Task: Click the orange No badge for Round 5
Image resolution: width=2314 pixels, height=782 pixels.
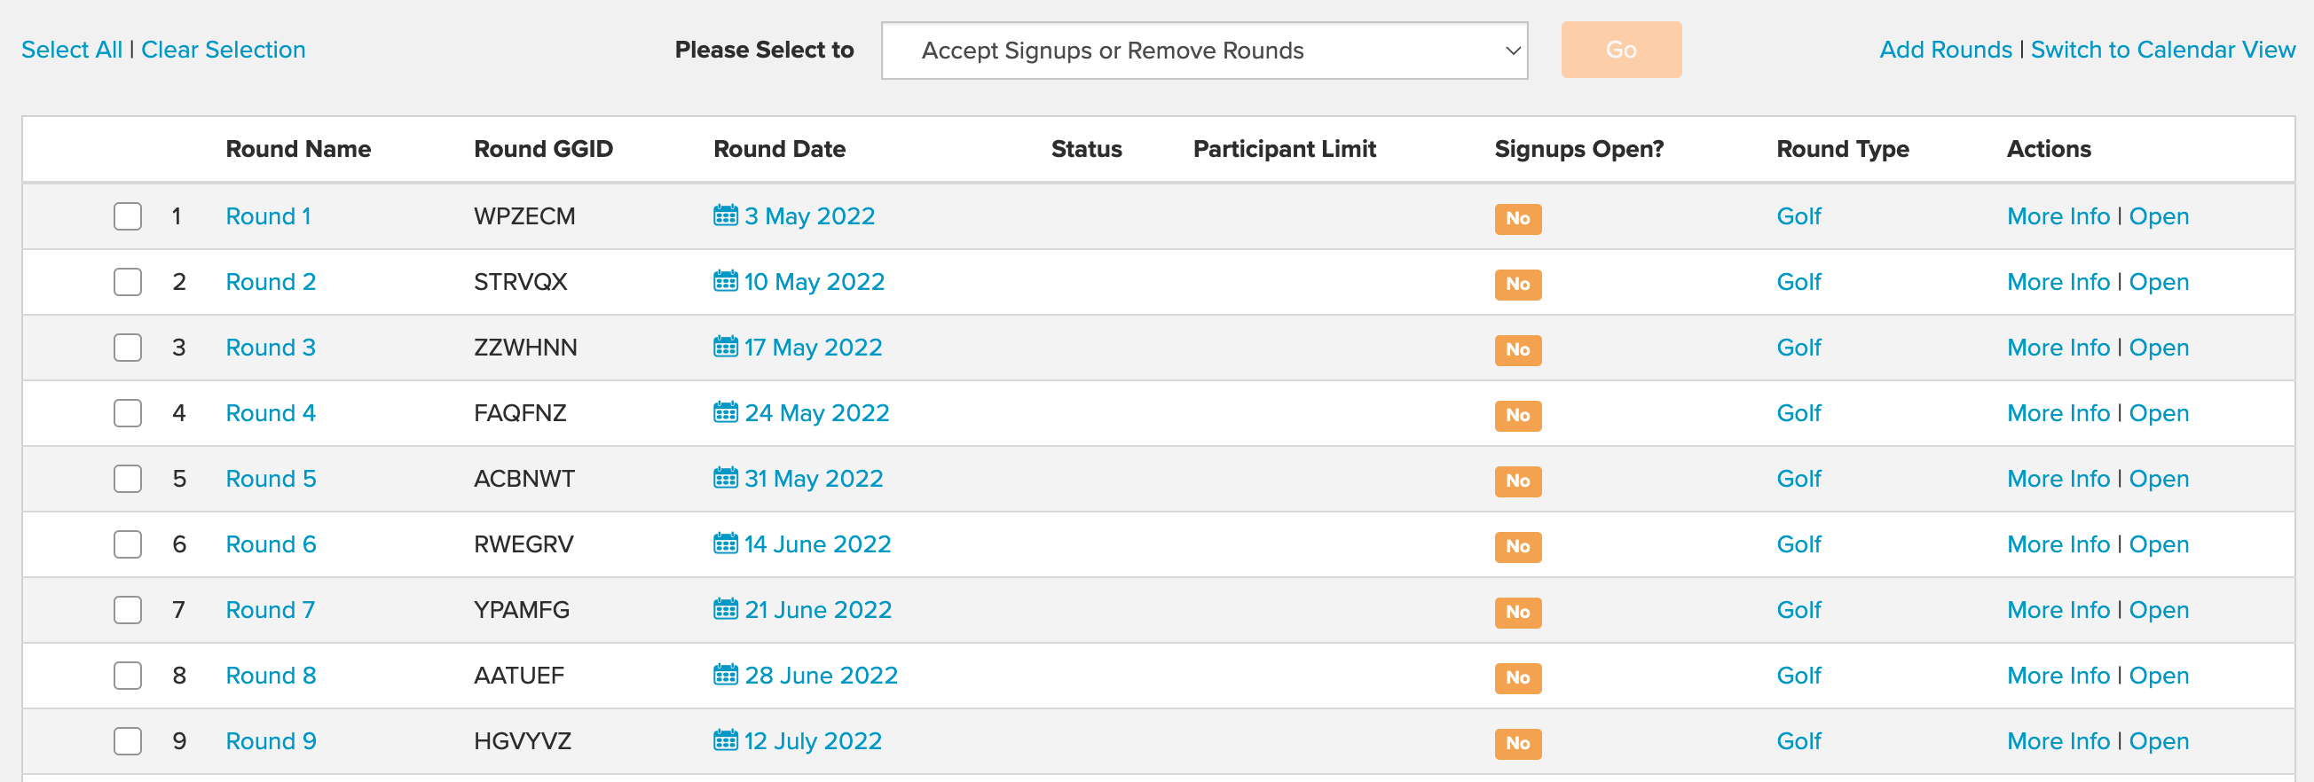Action: [x=1517, y=481]
